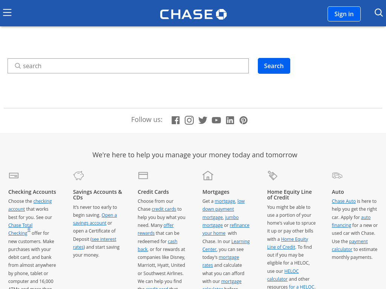Click the blue Search button
Screen dimensions: 386x289
[x=274, y=66]
